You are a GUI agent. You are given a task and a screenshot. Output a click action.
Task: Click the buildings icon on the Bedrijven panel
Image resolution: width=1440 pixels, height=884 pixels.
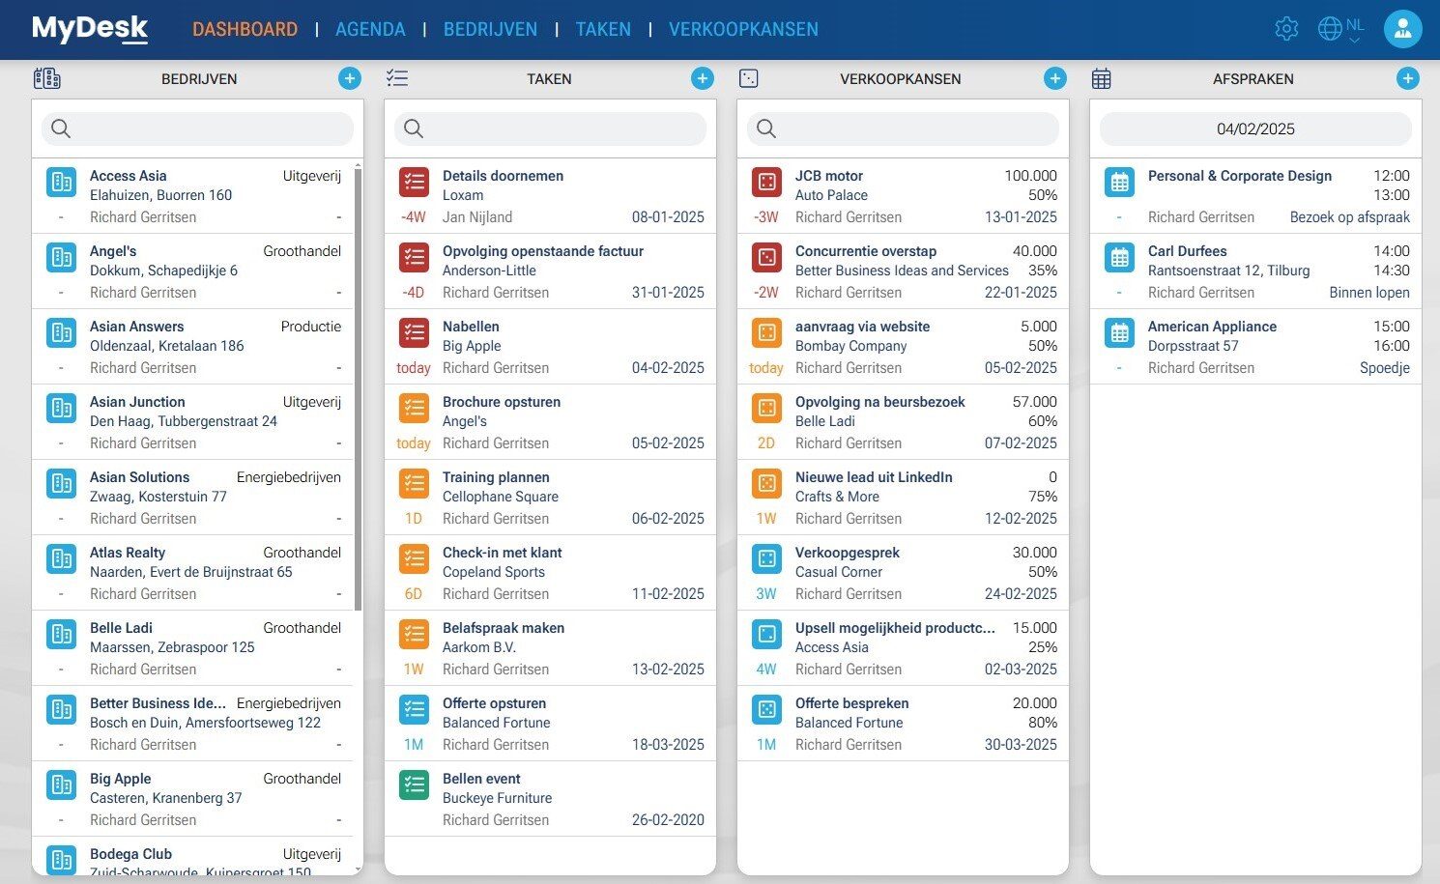pos(47,77)
